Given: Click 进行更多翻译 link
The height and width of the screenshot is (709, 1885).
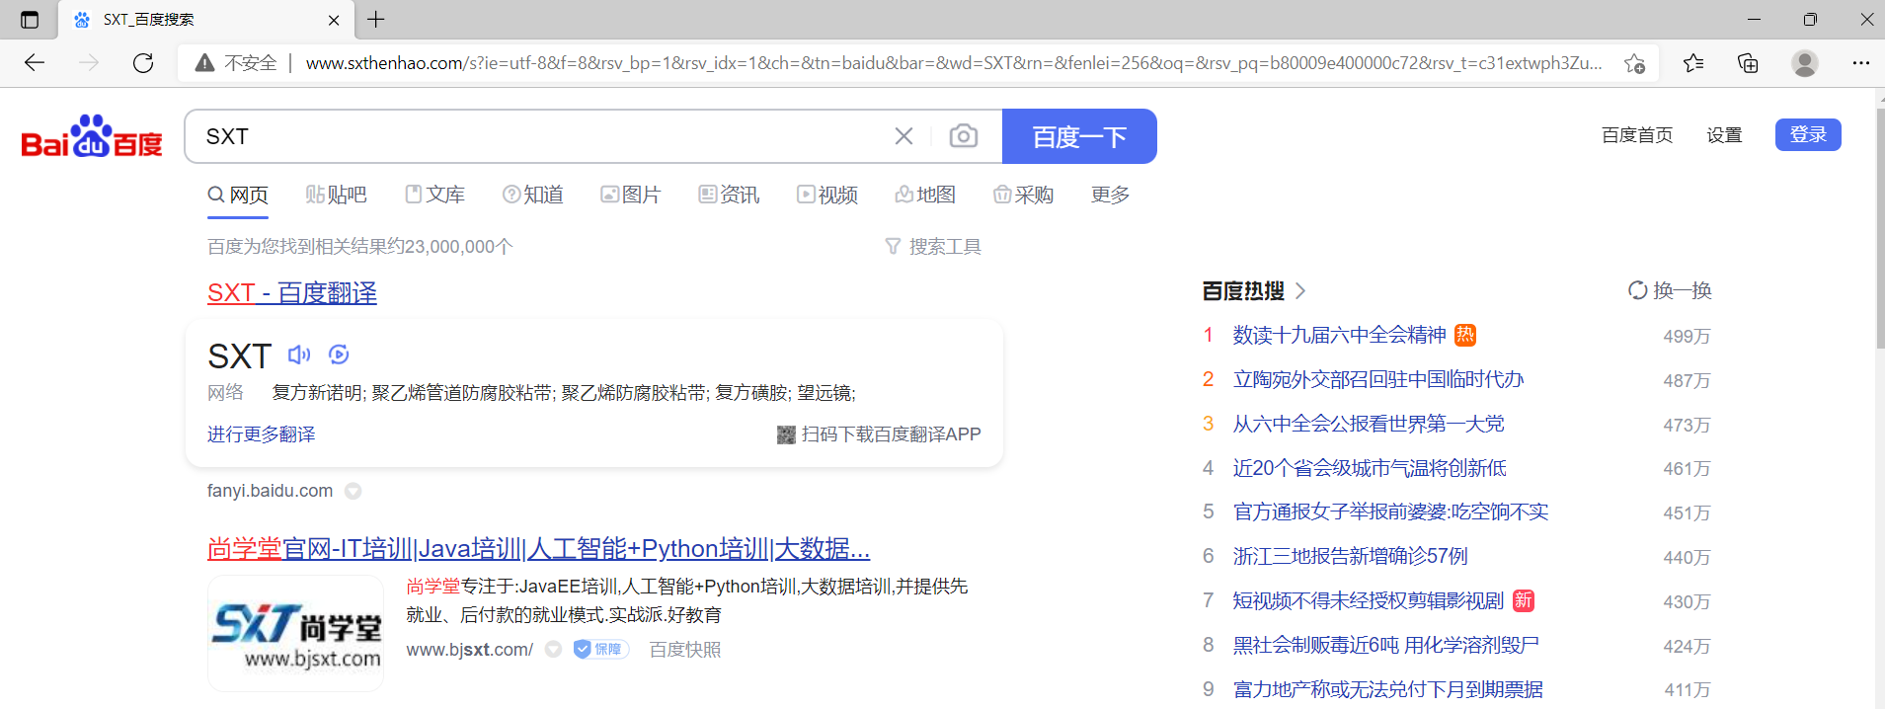Looking at the screenshot, I should point(262,434).
